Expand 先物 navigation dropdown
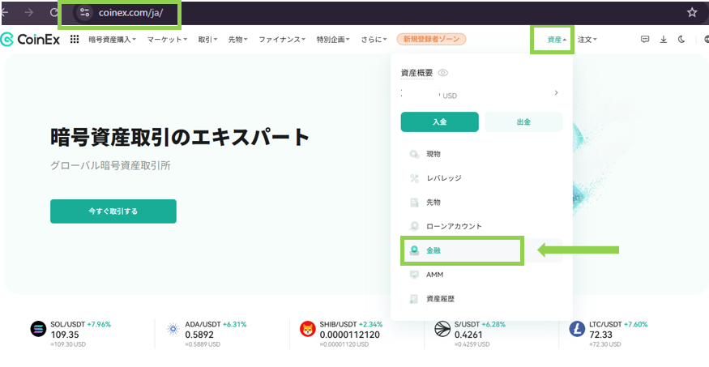Image resolution: width=709 pixels, height=367 pixels. (x=238, y=40)
